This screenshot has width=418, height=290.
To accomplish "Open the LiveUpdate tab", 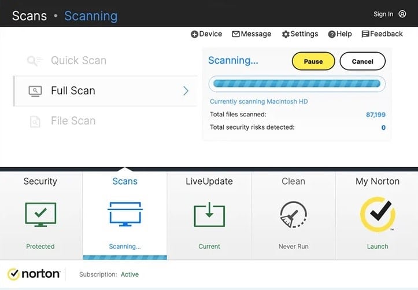I will click(x=209, y=215).
